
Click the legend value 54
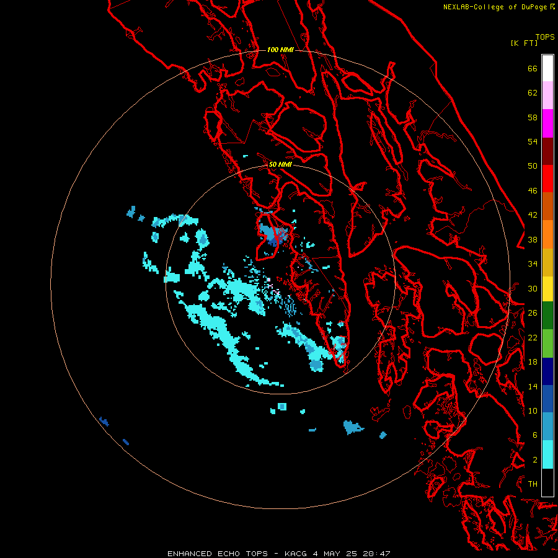click(x=533, y=141)
